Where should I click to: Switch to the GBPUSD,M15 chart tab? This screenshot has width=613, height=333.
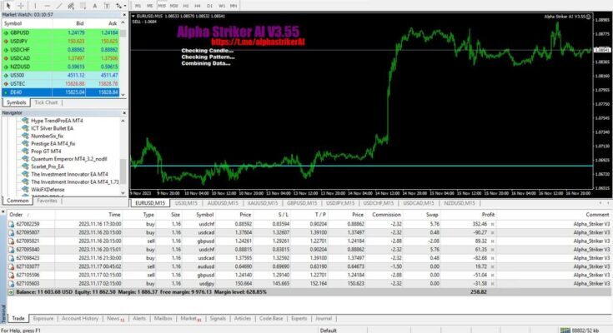[x=302, y=203]
